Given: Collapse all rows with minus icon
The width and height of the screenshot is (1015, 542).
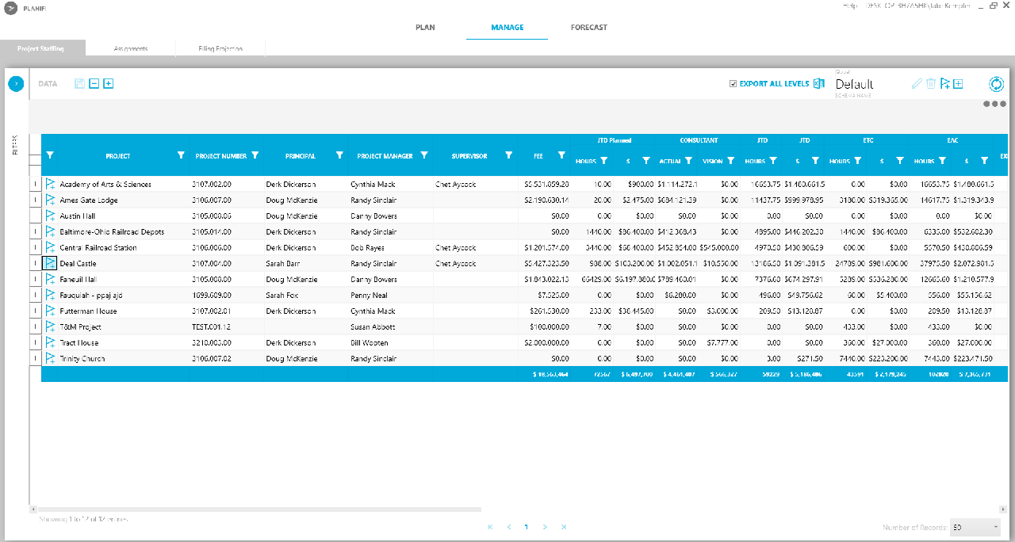Looking at the screenshot, I should tap(94, 83).
